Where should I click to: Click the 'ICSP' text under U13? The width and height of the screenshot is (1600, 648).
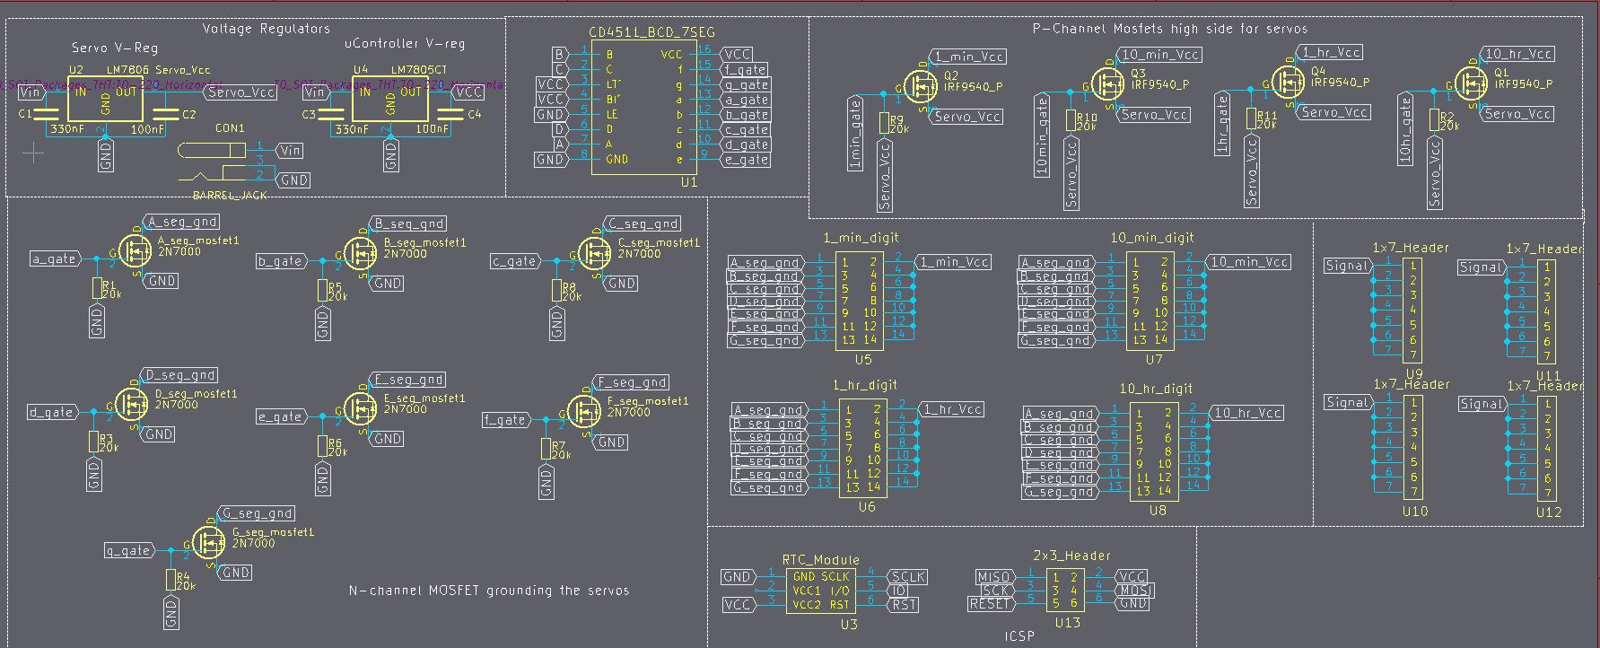tap(1019, 636)
